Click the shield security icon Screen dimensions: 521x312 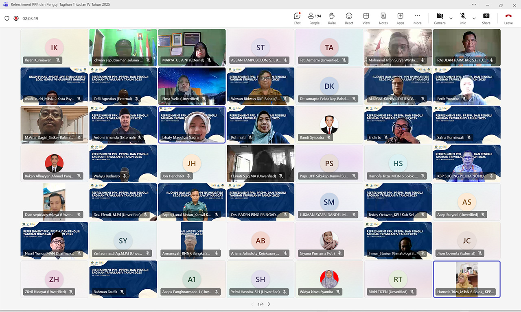[7, 18]
